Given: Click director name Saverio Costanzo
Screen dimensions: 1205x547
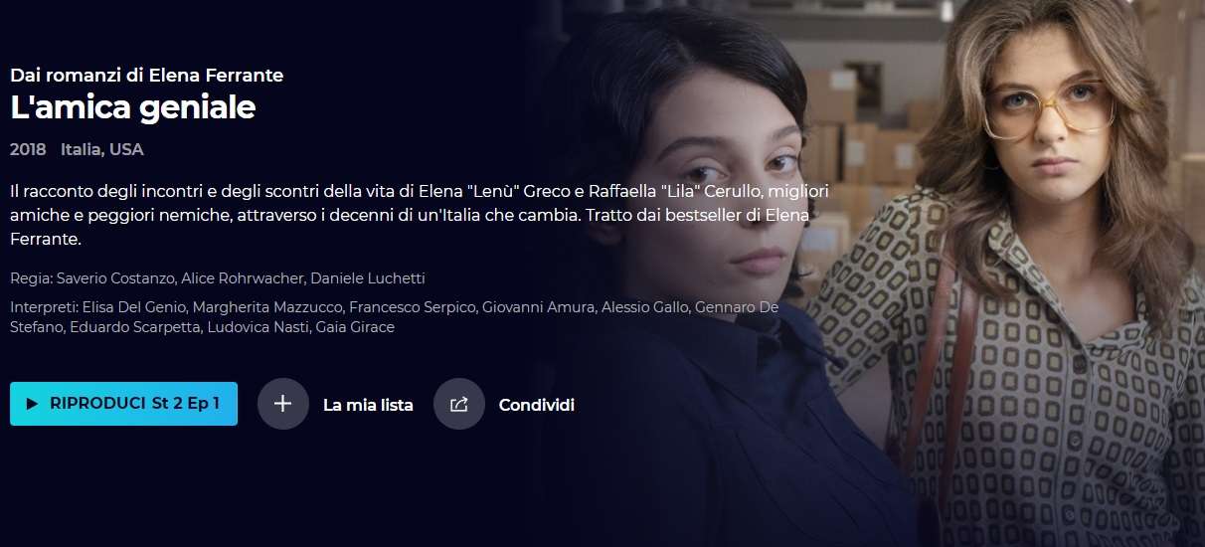Looking at the screenshot, I should tap(115, 278).
